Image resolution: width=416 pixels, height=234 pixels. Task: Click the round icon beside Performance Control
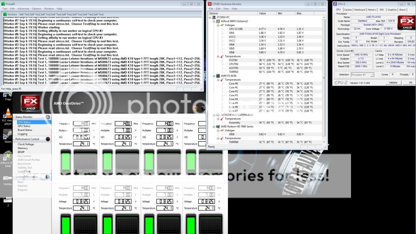pos(48,139)
